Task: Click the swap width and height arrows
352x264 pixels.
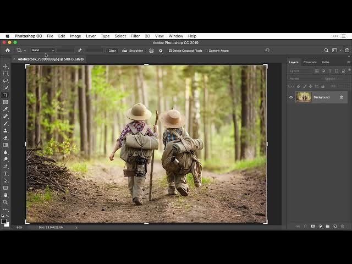Action: (80, 51)
